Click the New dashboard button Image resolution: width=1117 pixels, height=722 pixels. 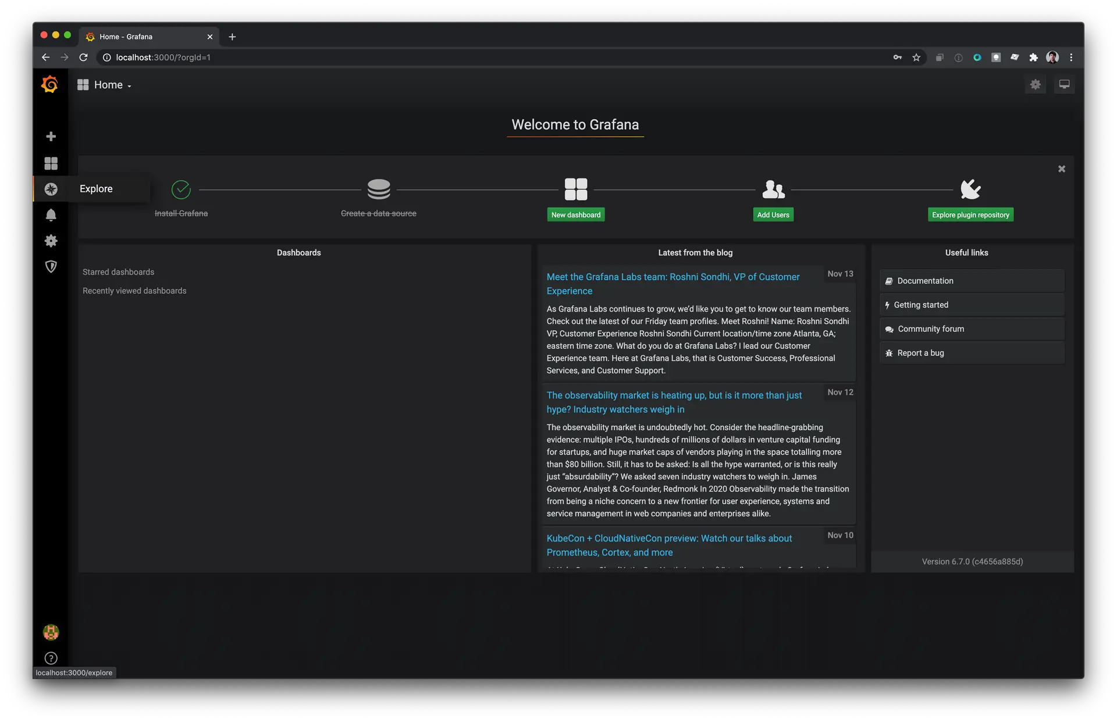click(576, 215)
